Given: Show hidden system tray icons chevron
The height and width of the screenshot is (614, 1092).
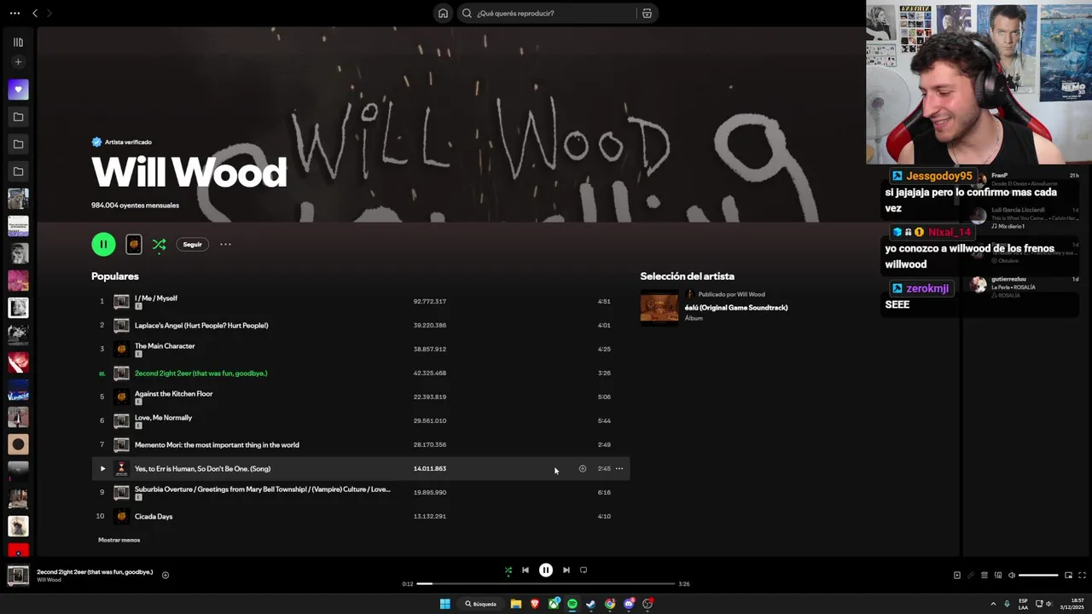Looking at the screenshot, I should coord(993,604).
